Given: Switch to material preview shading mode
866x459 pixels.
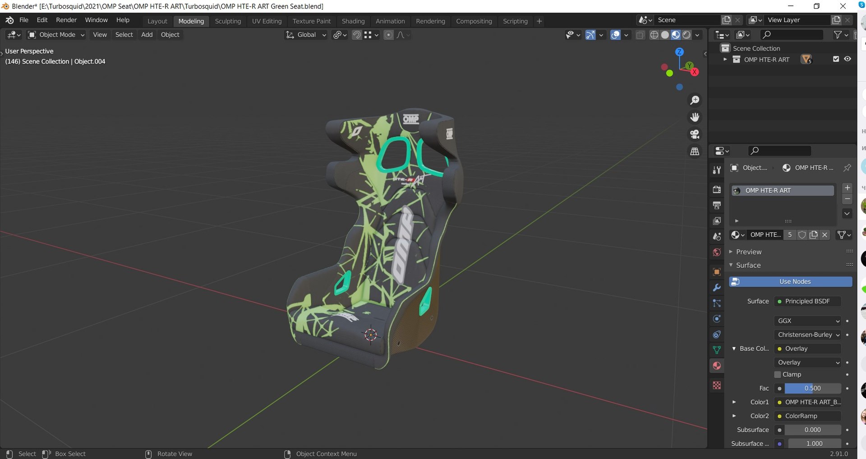Looking at the screenshot, I should (676, 35).
